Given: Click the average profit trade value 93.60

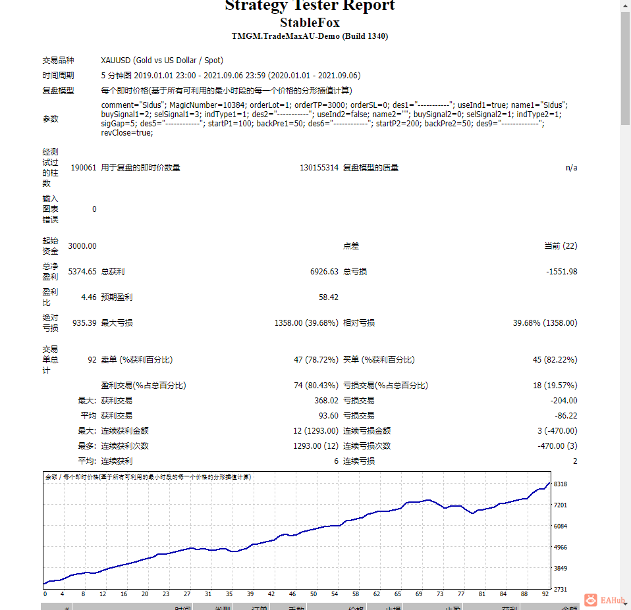Looking at the screenshot, I should coord(329,416).
